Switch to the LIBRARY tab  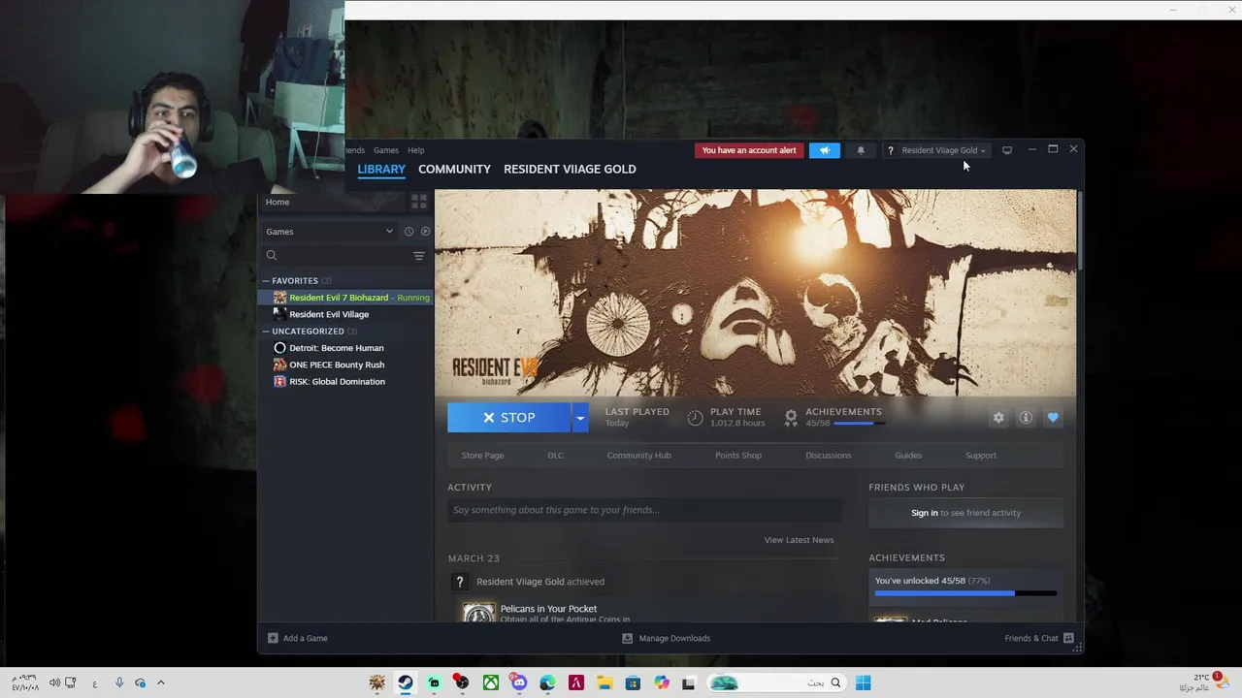pyautogui.click(x=381, y=169)
